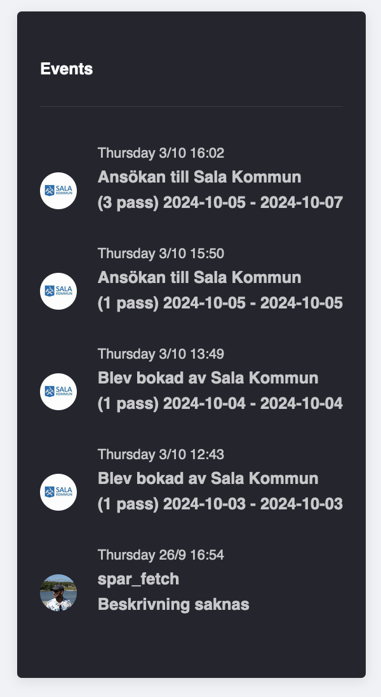The image size is (381, 697).
Task: Select the 'Thursday 3/10 15:50' timestamp
Action: click(x=161, y=254)
